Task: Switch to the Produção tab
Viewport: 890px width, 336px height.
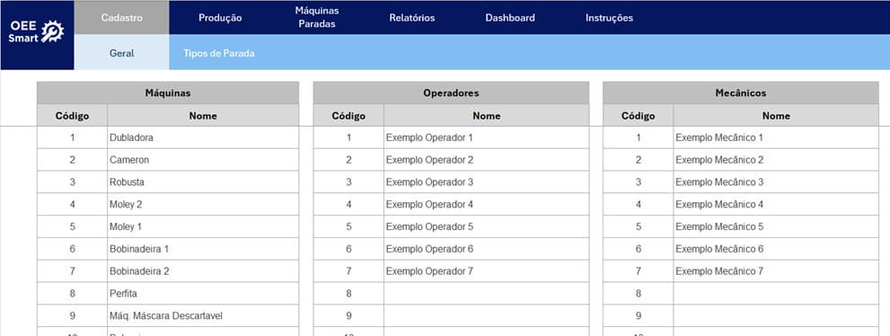Action: click(x=220, y=18)
